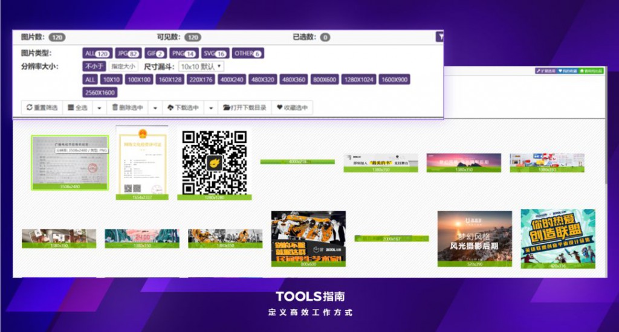Image resolution: width=619 pixels, height=332 pixels.
Task: Filter by SVG 16 image type
Action: pos(215,53)
